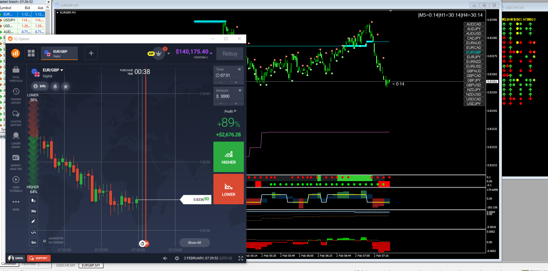Select the EUR/GBP Digital tab

click(59, 53)
